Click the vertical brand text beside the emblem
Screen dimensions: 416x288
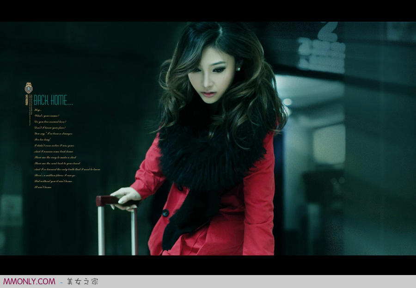click(27, 100)
